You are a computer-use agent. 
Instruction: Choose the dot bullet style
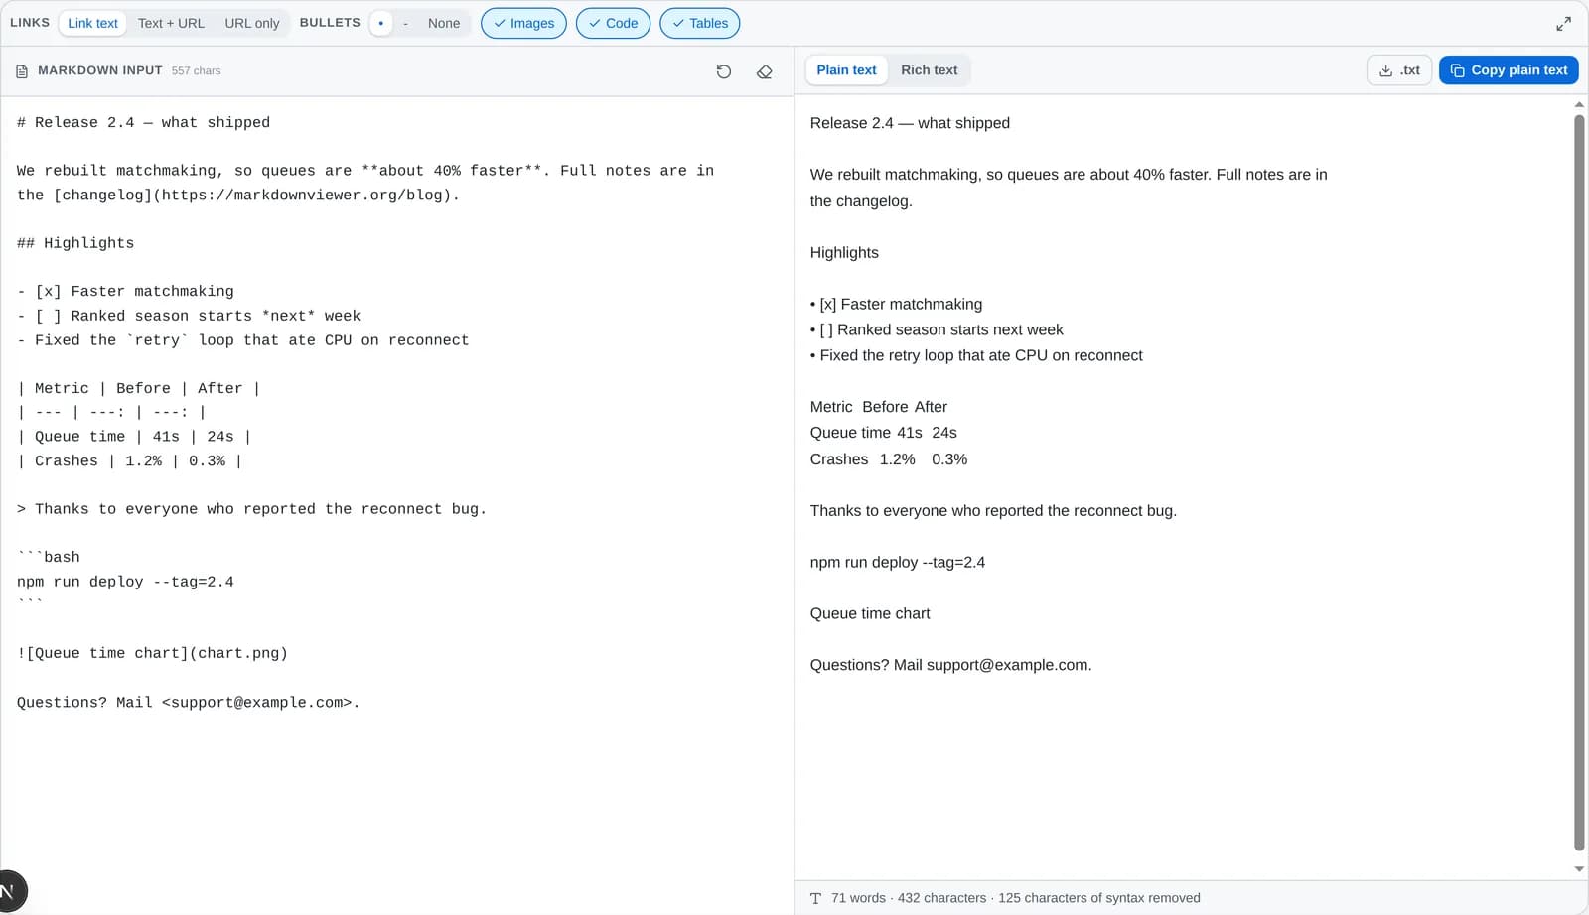[381, 23]
